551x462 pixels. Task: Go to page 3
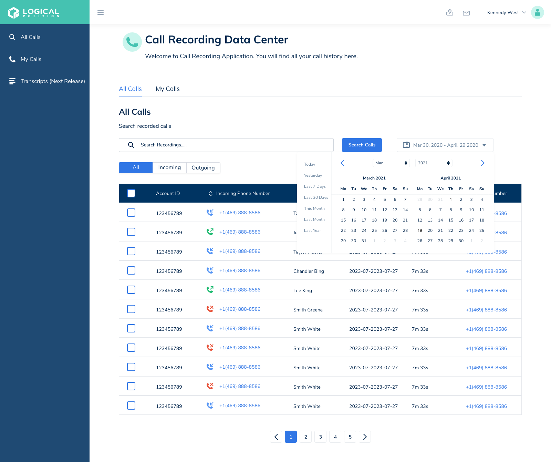point(320,437)
